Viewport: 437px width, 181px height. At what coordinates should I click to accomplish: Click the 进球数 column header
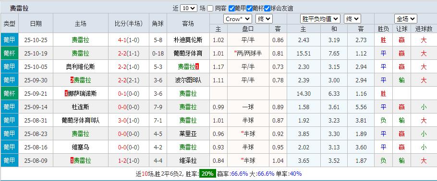[424, 29]
